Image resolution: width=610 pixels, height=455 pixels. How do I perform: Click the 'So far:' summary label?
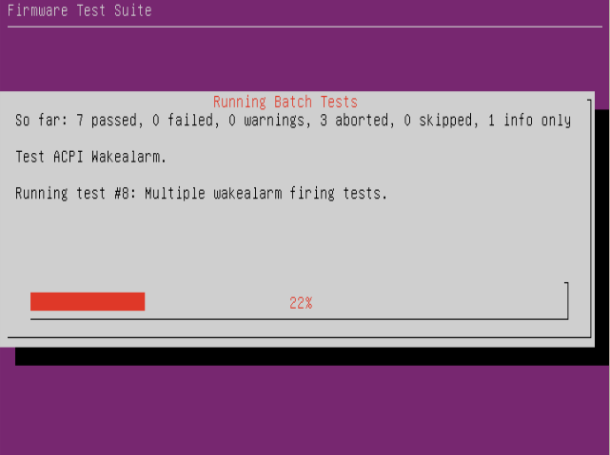point(42,121)
